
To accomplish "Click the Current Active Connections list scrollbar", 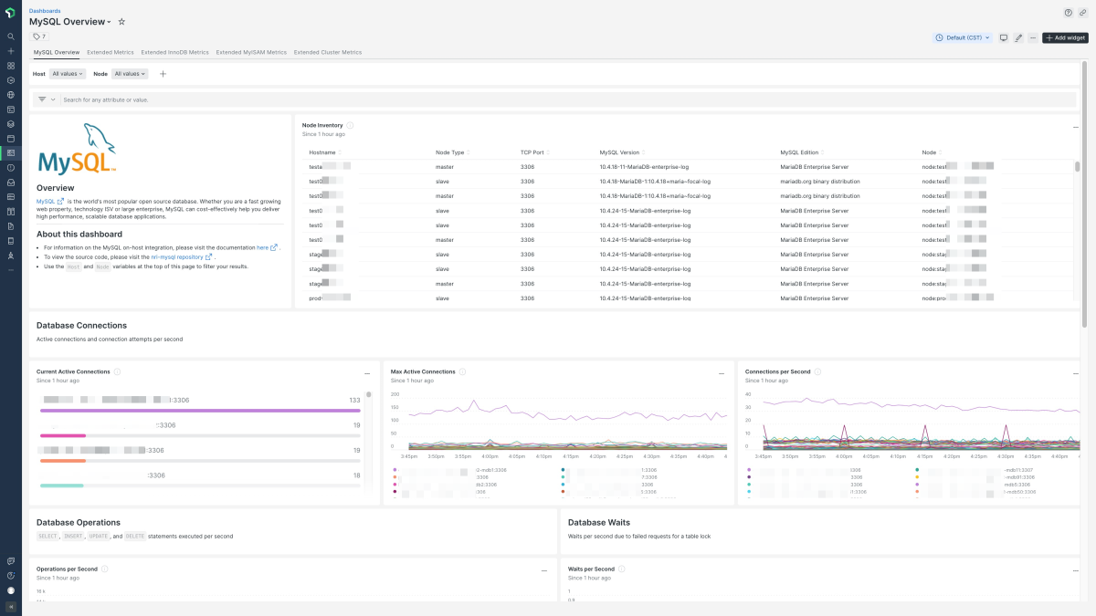I will tap(369, 396).
